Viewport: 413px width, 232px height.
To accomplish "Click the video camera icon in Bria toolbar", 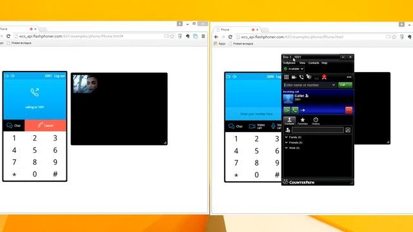I will (x=294, y=77).
